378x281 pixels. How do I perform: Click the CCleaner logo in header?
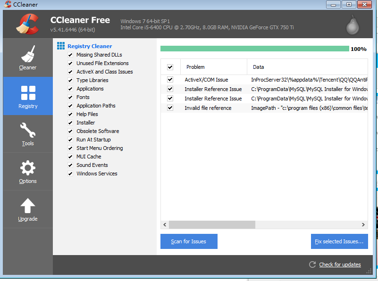(28, 24)
